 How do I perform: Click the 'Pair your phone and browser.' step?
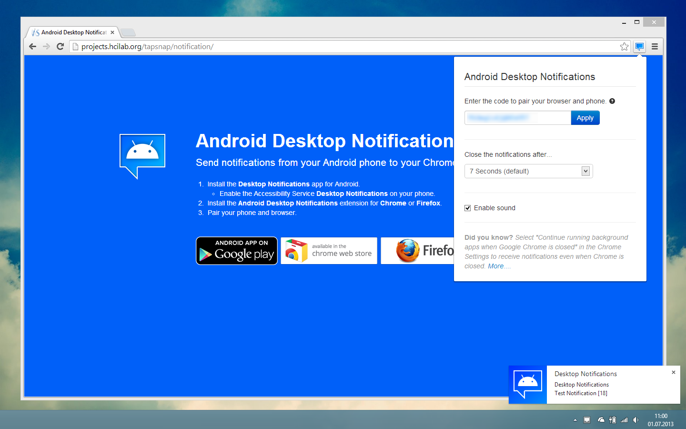[x=252, y=213]
